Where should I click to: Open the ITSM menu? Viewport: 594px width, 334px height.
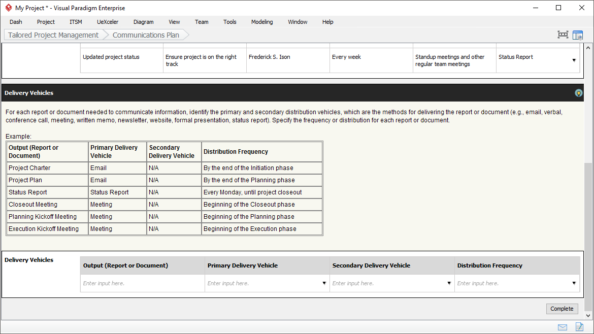[x=76, y=22]
